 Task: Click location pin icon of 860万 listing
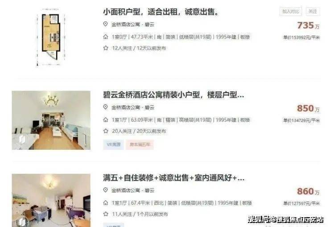pyautogui.click(x=105, y=190)
